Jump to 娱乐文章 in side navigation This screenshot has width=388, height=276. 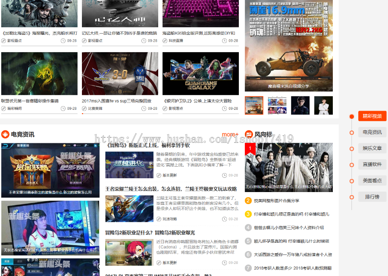coord(372,148)
